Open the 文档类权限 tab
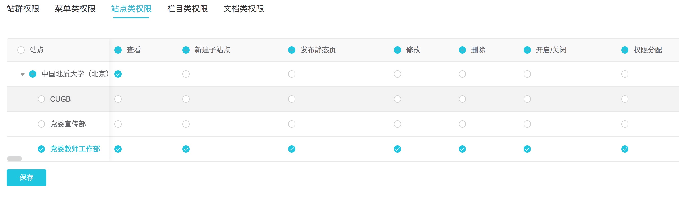Viewport: 679px width, 197px height. pyautogui.click(x=243, y=9)
